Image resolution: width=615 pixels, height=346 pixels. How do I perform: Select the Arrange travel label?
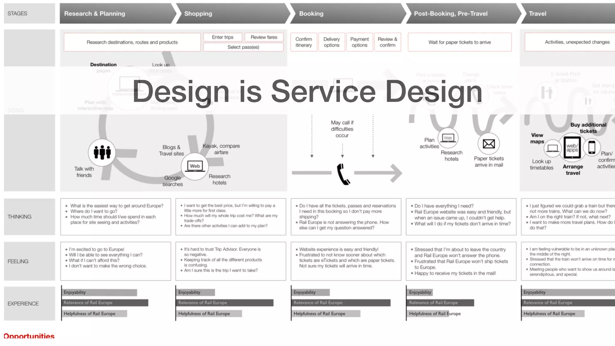[x=573, y=170]
